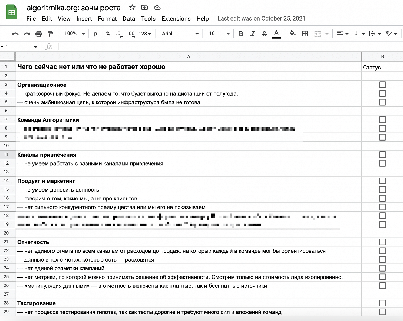Open the File menu
Screen dimensions: 403x321
click(31, 19)
